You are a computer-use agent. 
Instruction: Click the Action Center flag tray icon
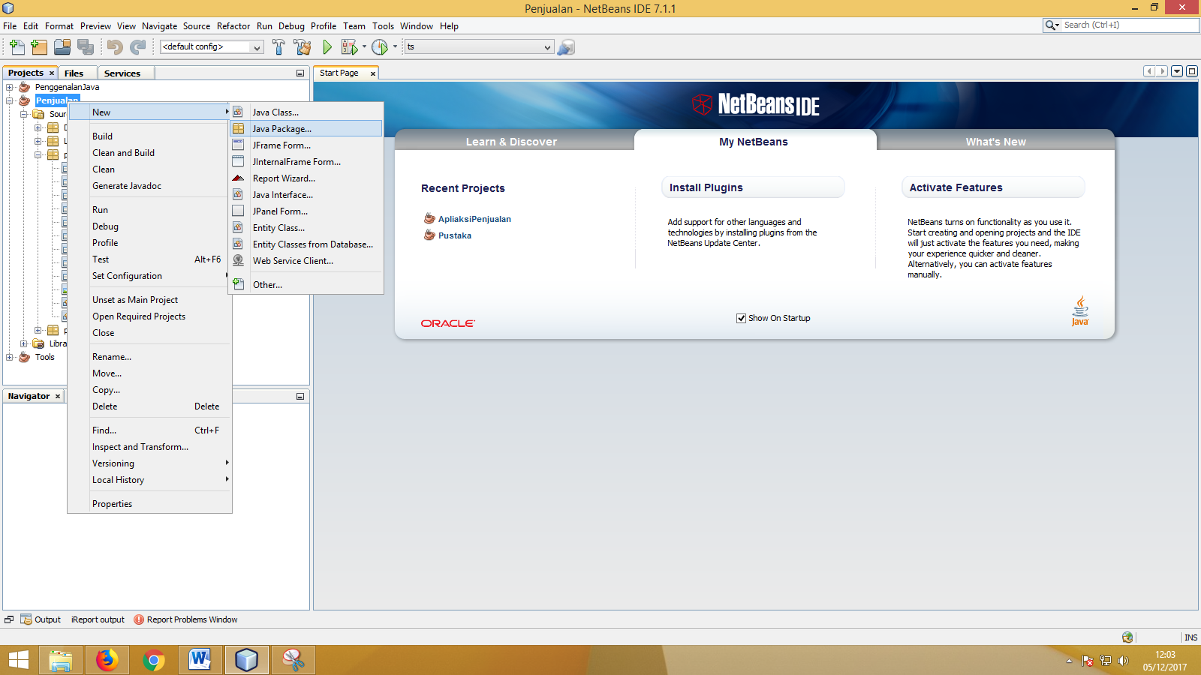1087,661
